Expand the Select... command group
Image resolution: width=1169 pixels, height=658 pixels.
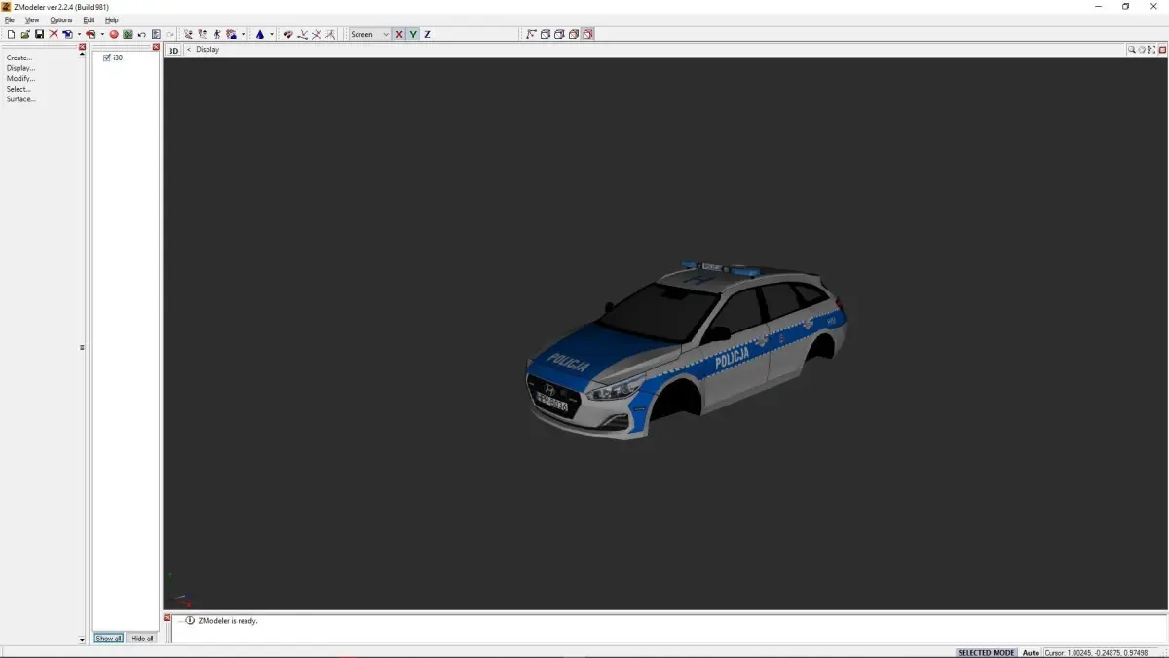tap(19, 89)
